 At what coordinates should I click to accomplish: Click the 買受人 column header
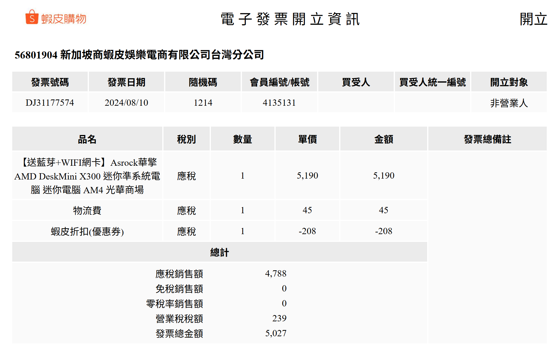(356, 82)
